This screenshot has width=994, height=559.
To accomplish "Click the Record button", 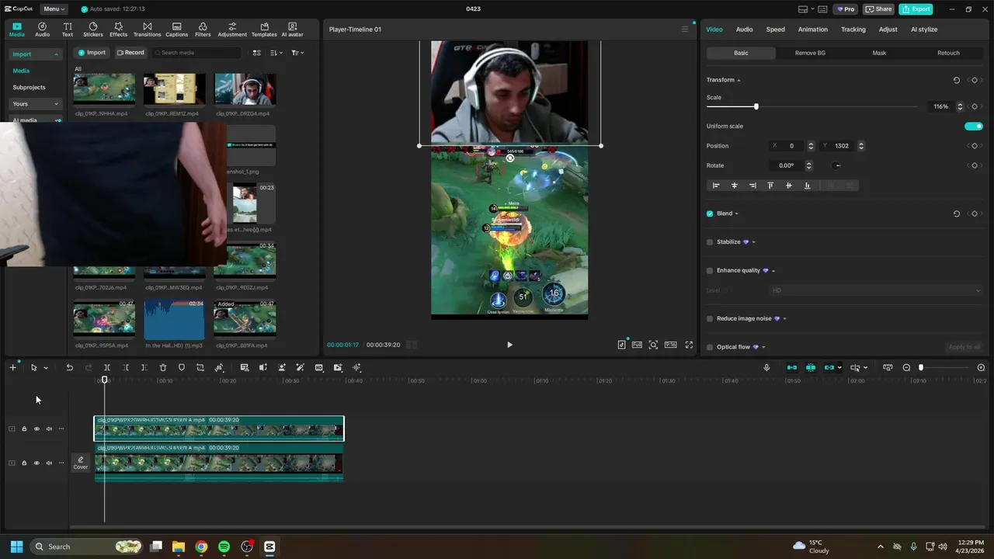I will pyautogui.click(x=130, y=53).
